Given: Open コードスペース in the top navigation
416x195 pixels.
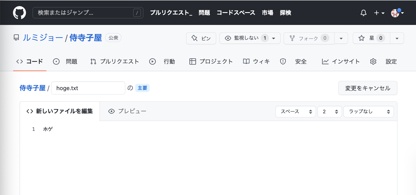Looking at the screenshot, I should pyautogui.click(x=236, y=13).
